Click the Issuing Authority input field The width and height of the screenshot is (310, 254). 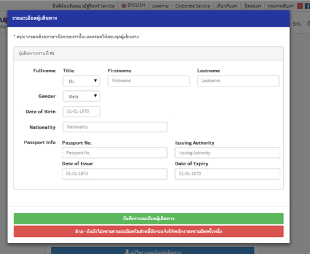pyautogui.click(x=228, y=153)
